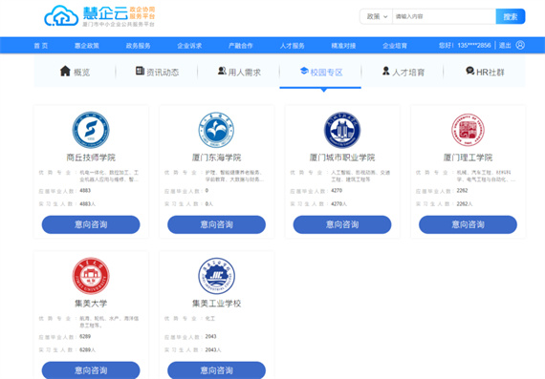
Task: Open the user profile avatar icon
Action: pos(520,45)
